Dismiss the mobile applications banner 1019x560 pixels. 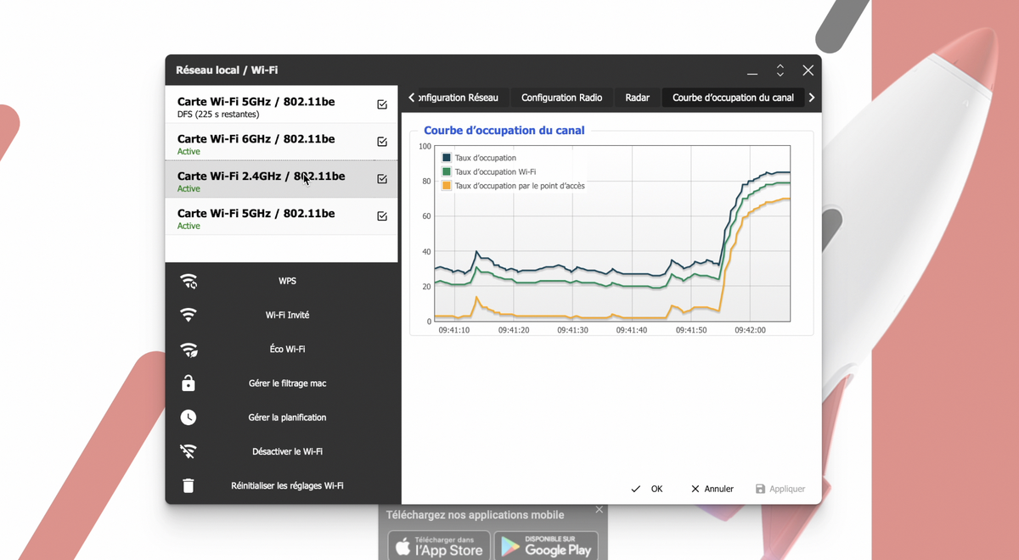click(x=600, y=510)
